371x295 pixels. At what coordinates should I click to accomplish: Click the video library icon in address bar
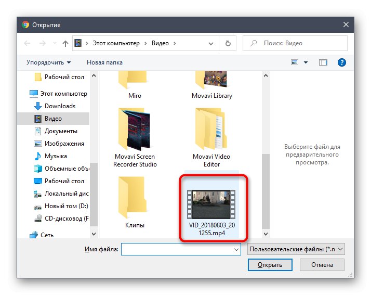pyautogui.click(x=78, y=43)
